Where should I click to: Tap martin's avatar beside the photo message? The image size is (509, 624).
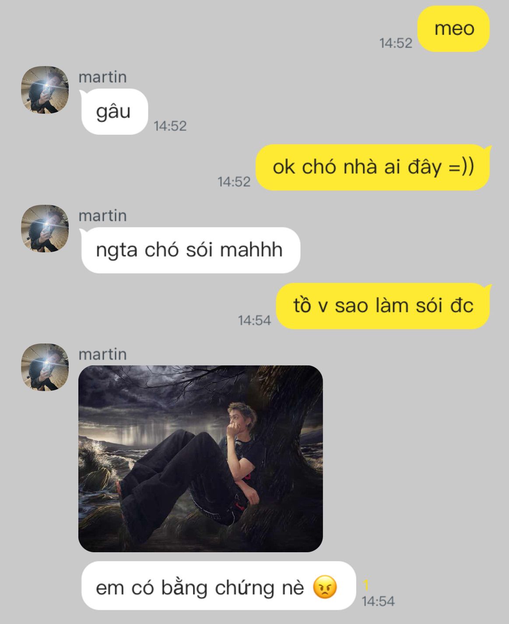[45, 368]
